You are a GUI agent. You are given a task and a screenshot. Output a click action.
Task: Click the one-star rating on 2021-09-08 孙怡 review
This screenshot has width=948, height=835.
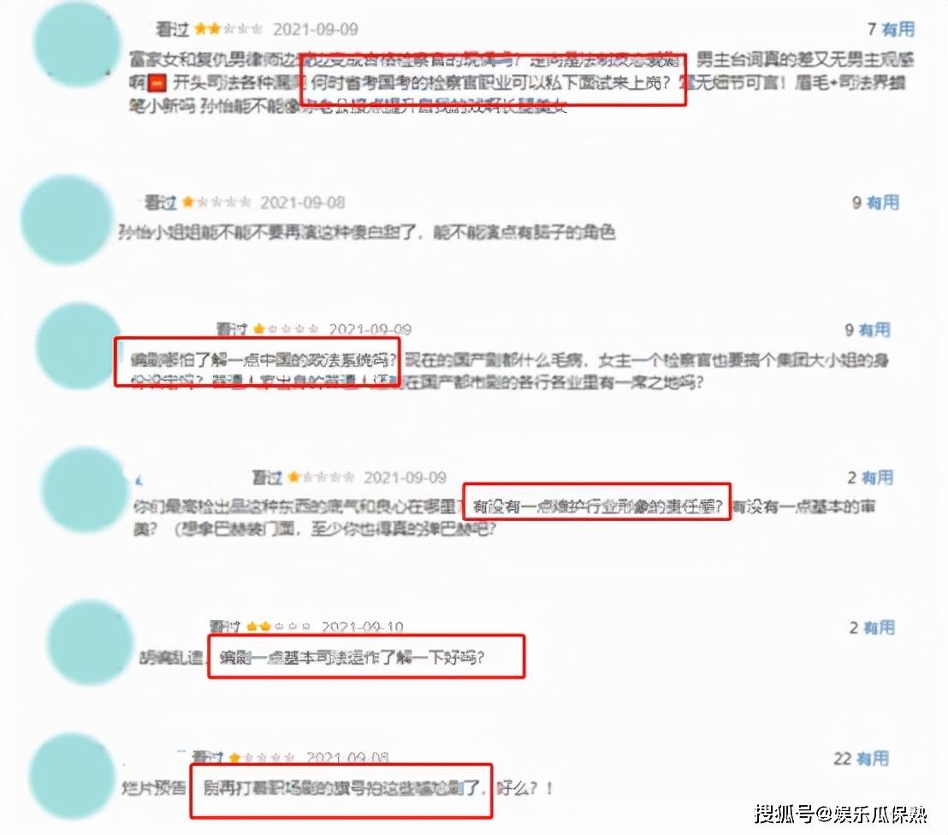point(216,202)
